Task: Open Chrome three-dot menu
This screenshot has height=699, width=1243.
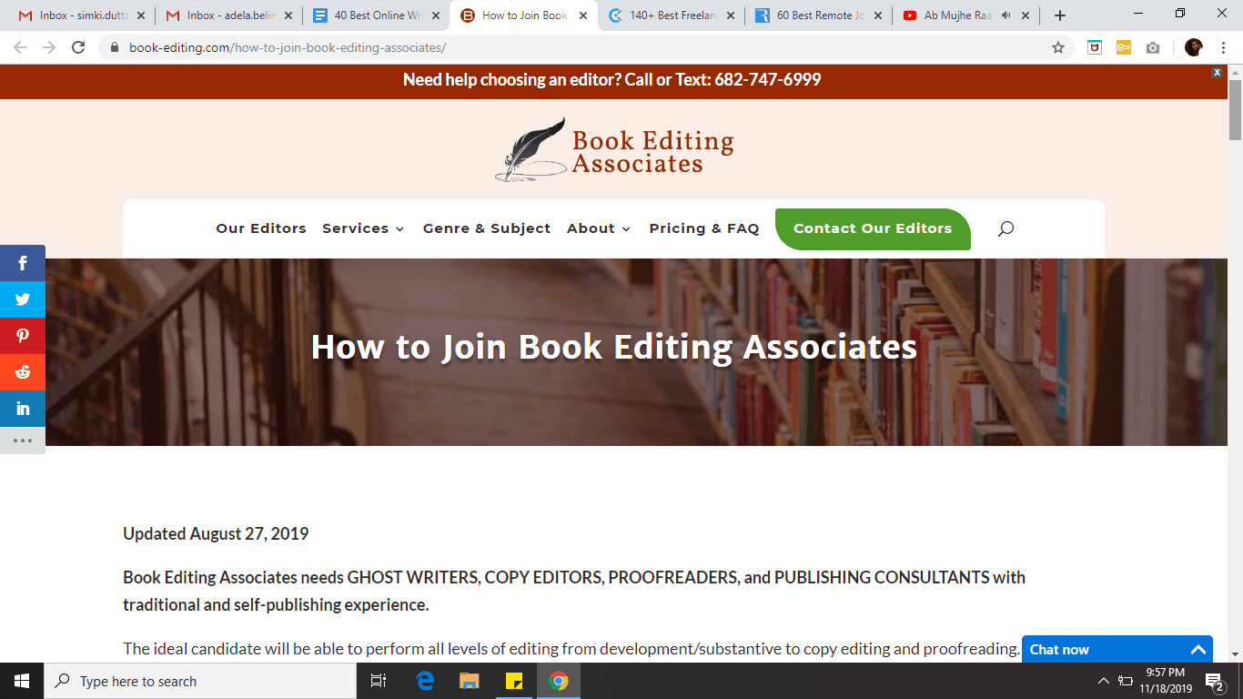Action: (1224, 47)
